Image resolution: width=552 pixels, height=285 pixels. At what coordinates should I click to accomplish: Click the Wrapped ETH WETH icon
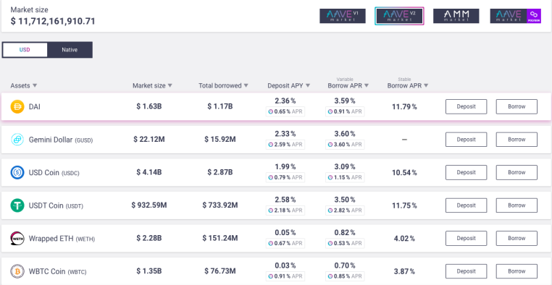(17, 239)
